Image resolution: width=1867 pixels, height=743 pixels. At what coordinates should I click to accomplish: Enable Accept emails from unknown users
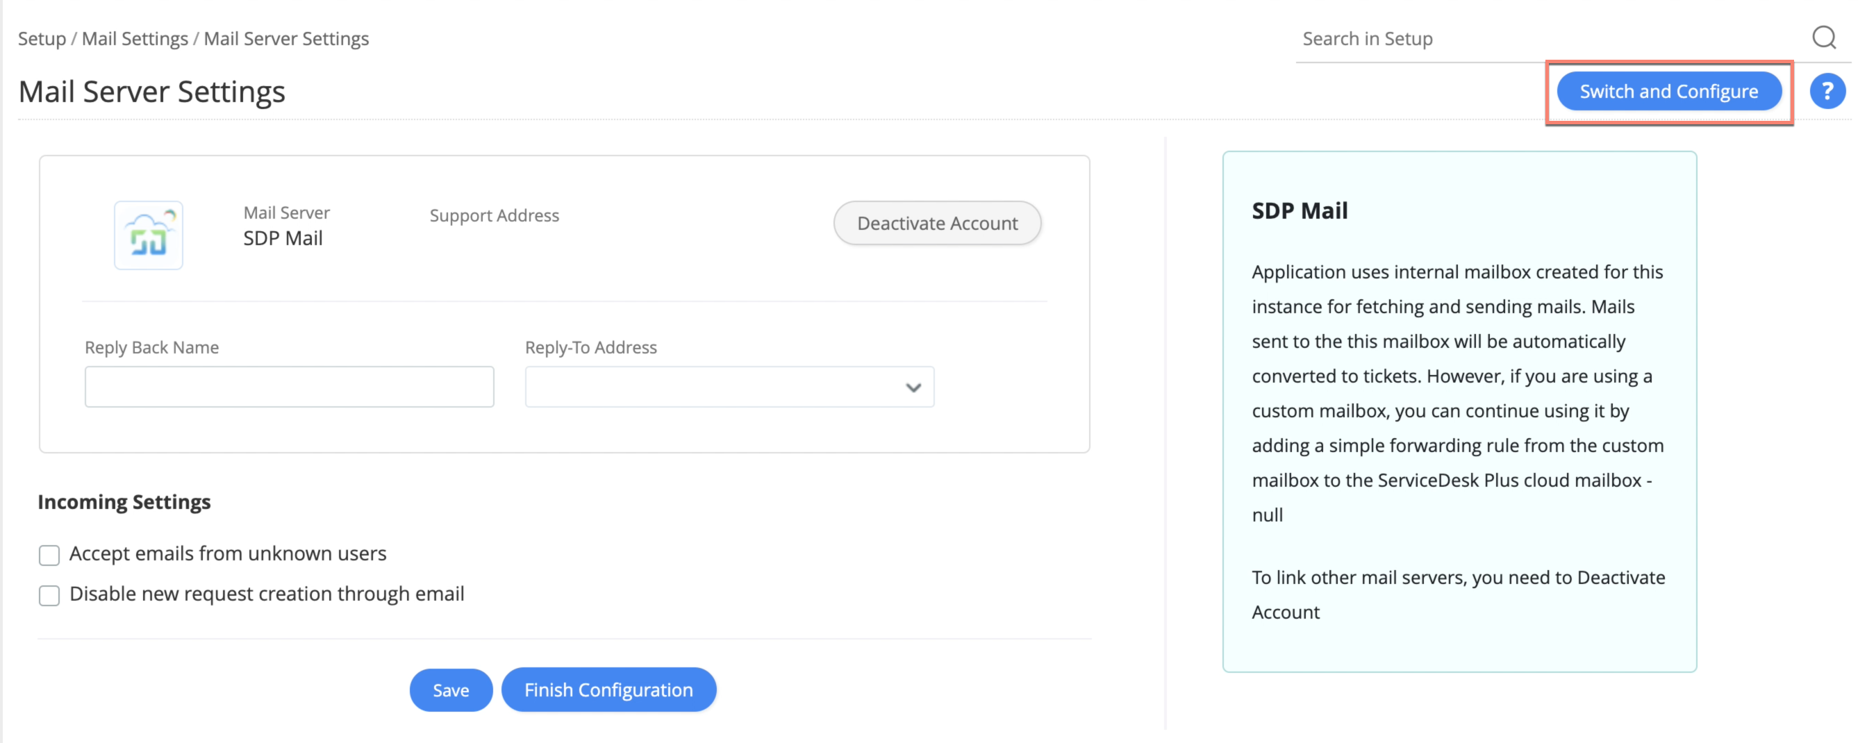coord(49,556)
